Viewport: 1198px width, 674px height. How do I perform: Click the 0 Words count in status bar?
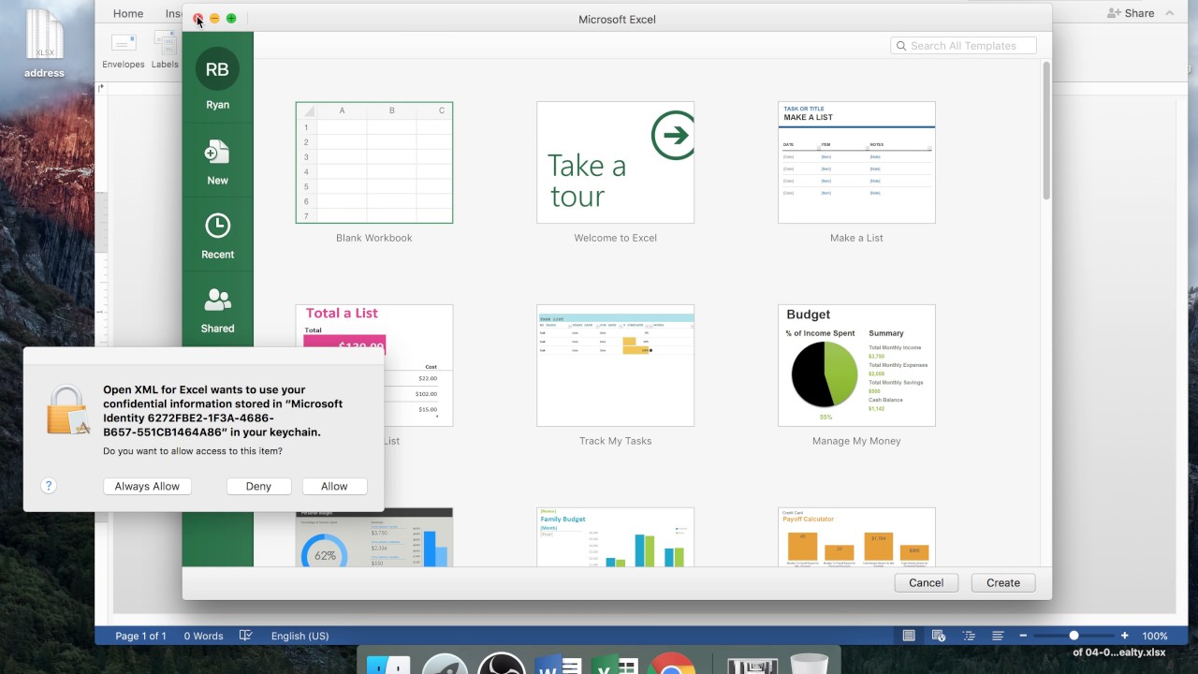203,637
